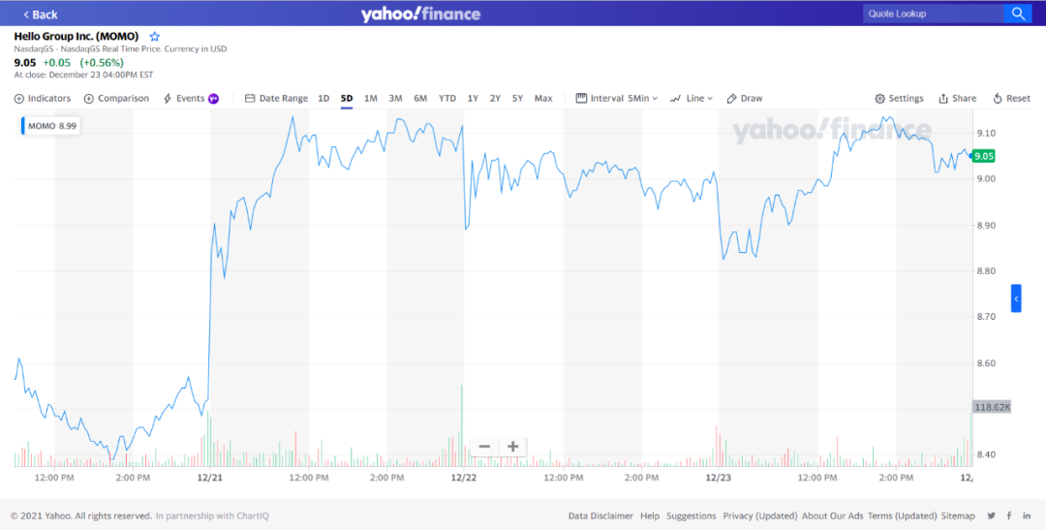The width and height of the screenshot is (1046, 530).
Task: Open the Indicators panel
Action: pos(43,99)
